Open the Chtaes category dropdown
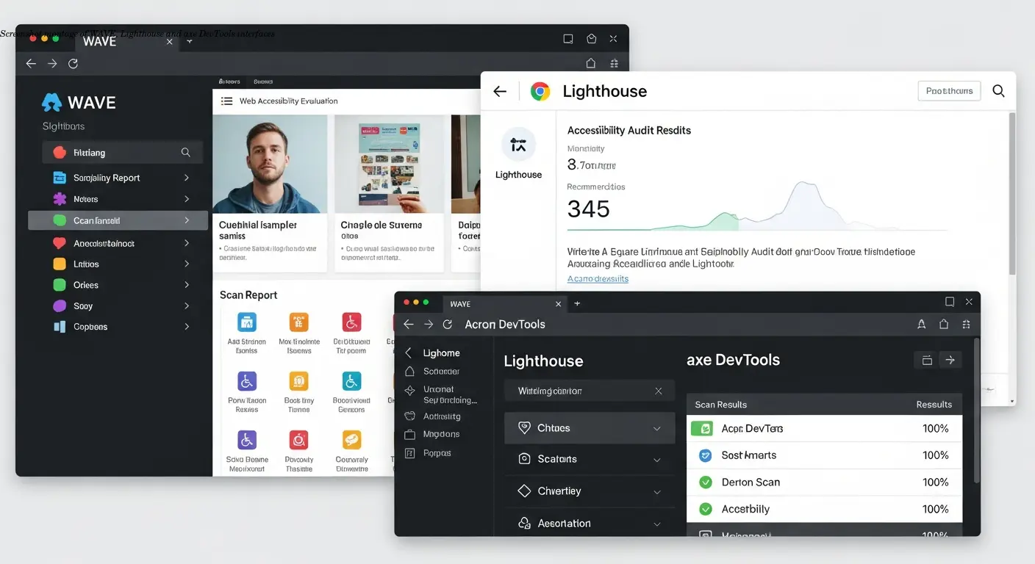1035x564 pixels. (658, 427)
